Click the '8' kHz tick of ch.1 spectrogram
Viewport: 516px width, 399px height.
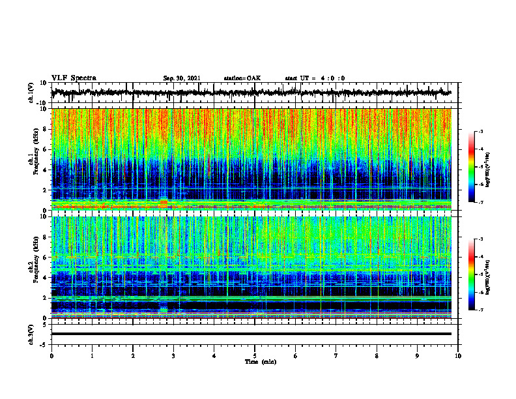[46, 129]
